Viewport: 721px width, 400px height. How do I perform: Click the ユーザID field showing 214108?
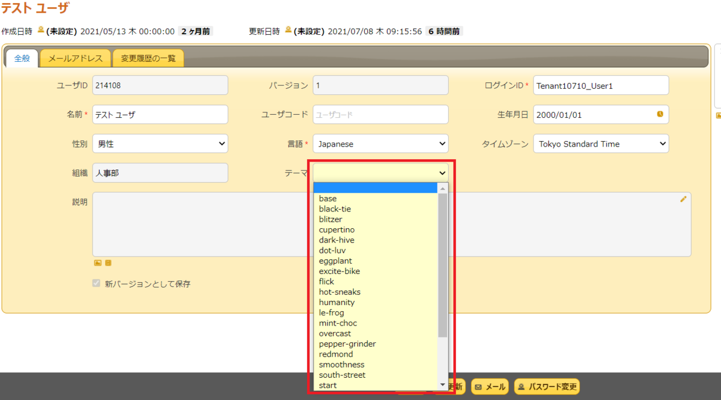pos(160,85)
